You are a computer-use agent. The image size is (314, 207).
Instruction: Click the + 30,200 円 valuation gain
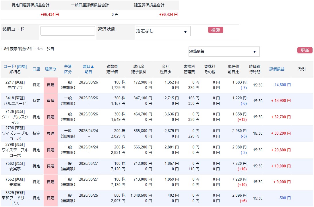281,134
